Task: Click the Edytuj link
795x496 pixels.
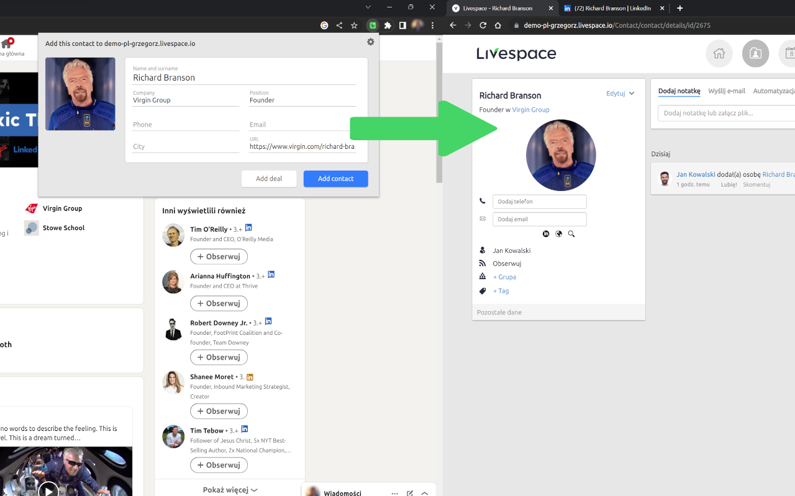Action: tap(616, 94)
